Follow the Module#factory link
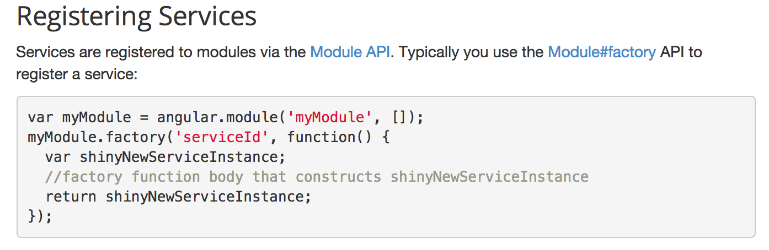Viewport: 769px width, 250px height. tap(602, 53)
